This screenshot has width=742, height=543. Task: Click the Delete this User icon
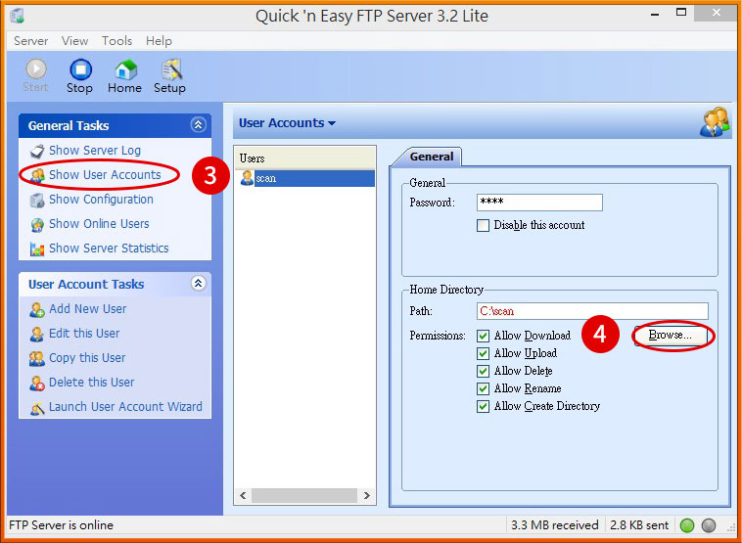[37, 383]
